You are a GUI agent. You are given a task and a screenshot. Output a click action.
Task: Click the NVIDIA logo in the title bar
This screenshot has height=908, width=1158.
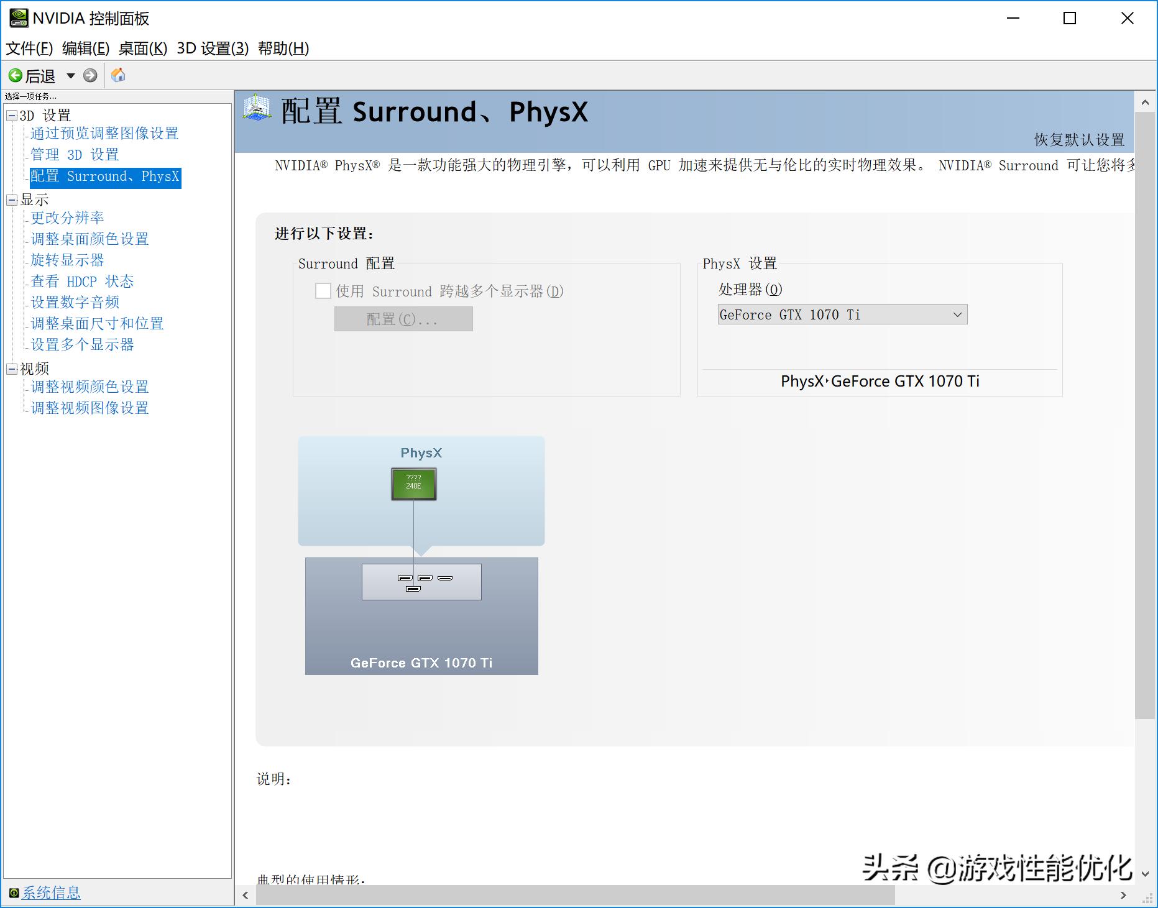(19, 18)
